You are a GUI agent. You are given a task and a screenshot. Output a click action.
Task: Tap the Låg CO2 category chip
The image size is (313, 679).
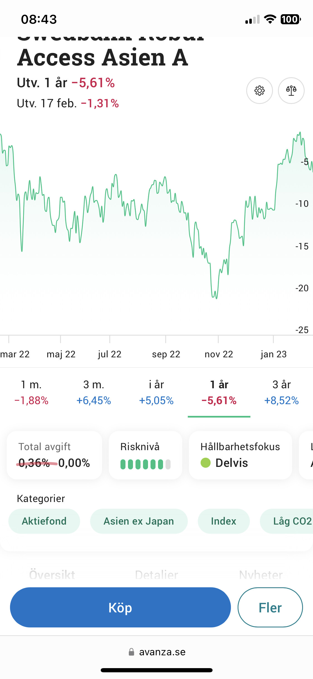point(289,521)
